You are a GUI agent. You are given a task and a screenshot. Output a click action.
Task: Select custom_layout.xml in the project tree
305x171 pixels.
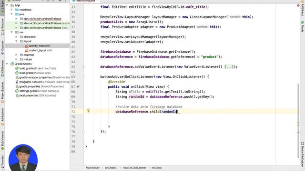click(x=40, y=50)
